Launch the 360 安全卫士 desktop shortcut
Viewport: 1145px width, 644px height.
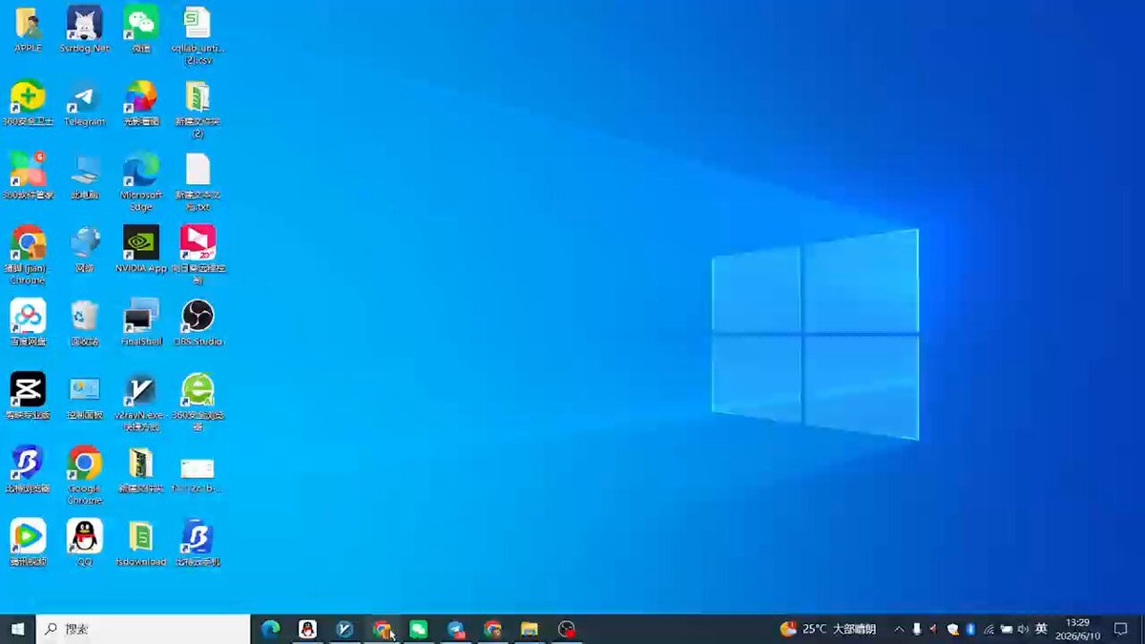click(x=28, y=103)
